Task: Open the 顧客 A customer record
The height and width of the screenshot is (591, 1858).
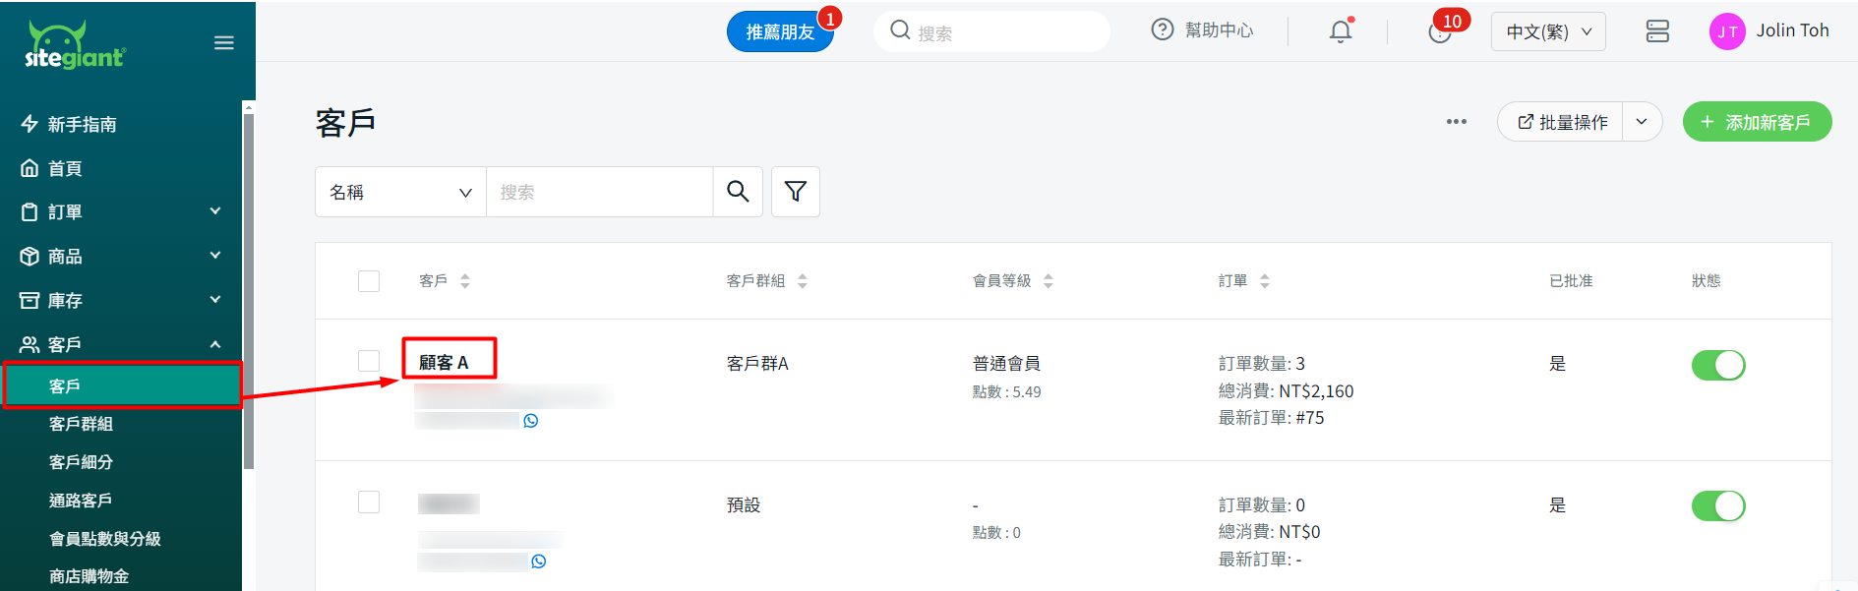Action: point(444,363)
